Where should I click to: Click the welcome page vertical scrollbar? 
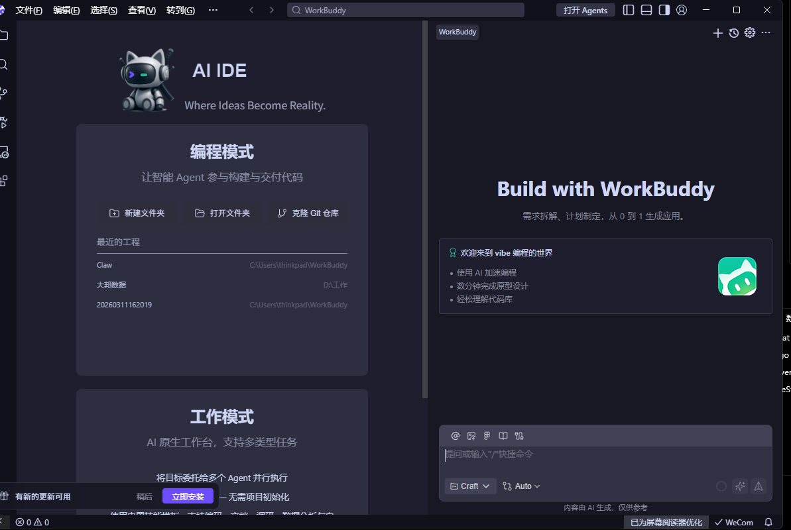click(425, 209)
